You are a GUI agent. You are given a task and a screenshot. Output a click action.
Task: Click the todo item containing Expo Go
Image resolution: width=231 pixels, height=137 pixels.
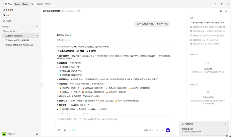point(204,40)
